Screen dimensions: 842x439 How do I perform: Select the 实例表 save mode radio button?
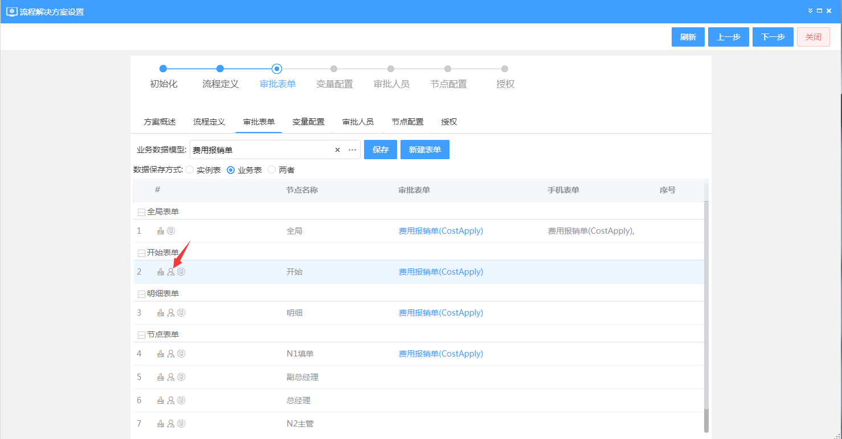click(x=190, y=169)
